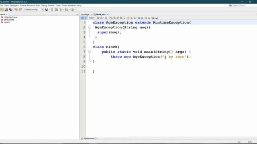This screenshot has height=144, width=257.
Task: Open the Refactor menu
Action: (x=31, y=5)
